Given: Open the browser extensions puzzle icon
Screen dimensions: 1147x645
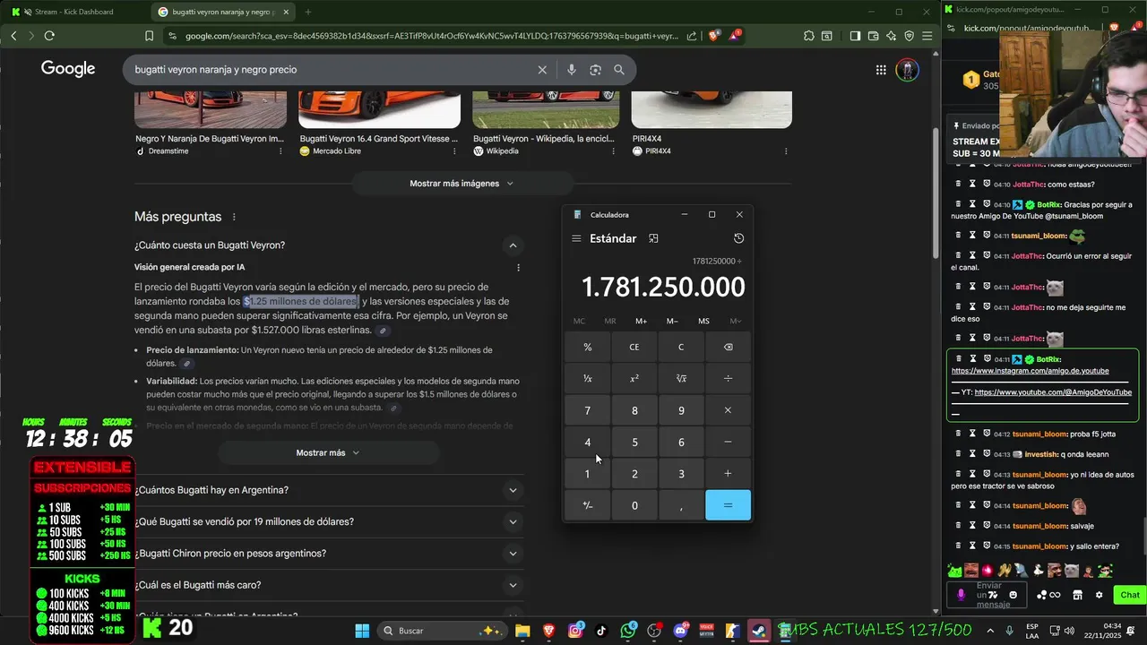Looking at the screenshot, I should coord(809,36).
